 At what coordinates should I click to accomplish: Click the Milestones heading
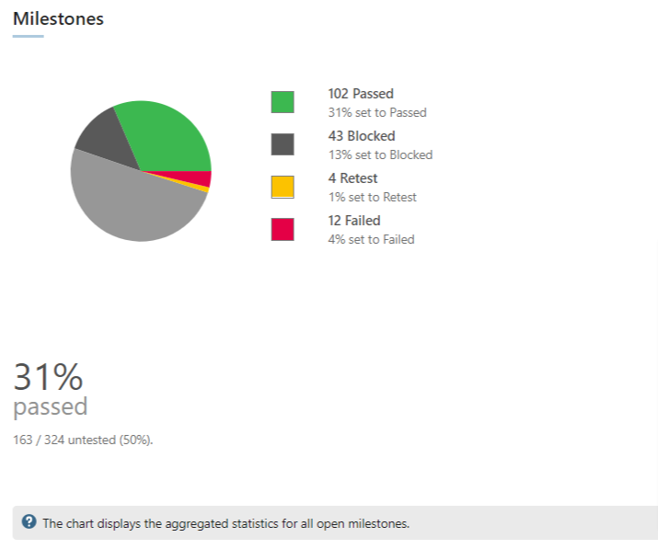click(58, 19)
